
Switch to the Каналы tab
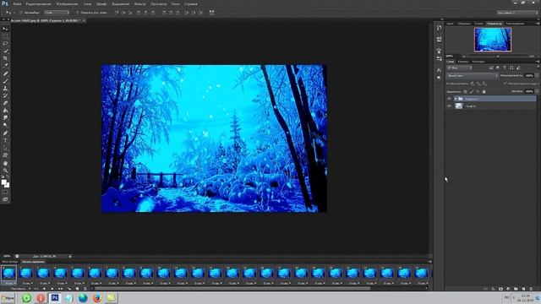pos(463,62)
